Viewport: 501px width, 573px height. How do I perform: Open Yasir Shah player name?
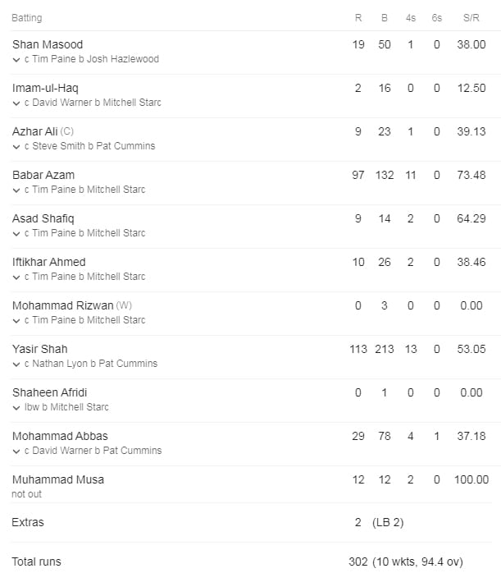coord(40,349)
